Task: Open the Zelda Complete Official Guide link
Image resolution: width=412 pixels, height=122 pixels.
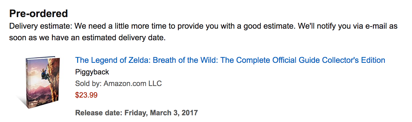Action: click(230, 60)
